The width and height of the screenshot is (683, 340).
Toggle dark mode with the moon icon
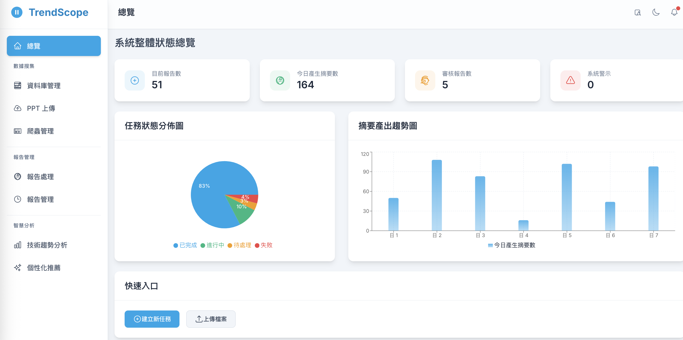pyautogui.click(x=656, y=12)
